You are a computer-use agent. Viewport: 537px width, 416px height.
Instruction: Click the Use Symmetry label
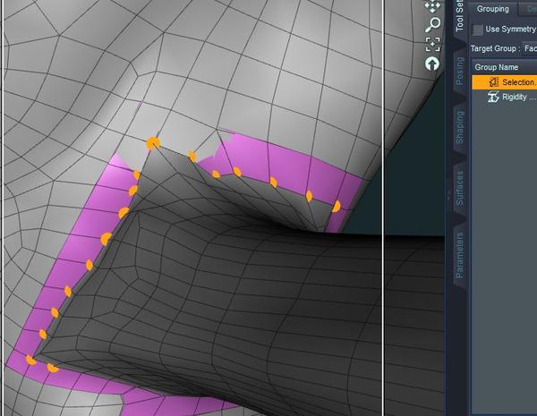[510, 30]
